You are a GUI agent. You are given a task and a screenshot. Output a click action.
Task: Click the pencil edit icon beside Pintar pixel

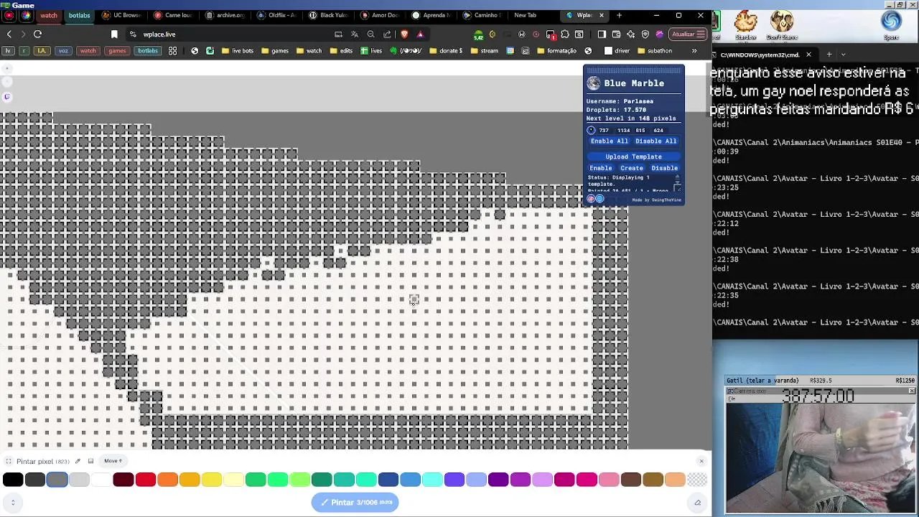tap(78, 461)
